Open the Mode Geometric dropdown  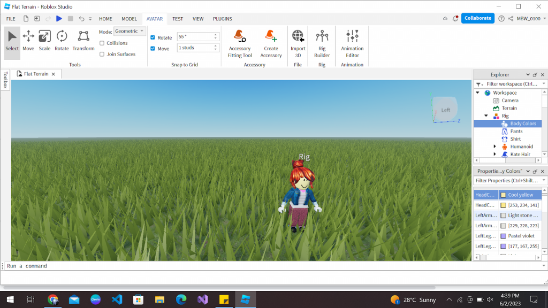tap(130, 30)
